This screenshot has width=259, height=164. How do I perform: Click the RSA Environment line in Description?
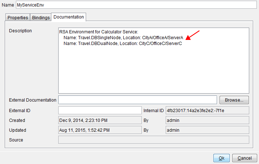coord(96,32)
